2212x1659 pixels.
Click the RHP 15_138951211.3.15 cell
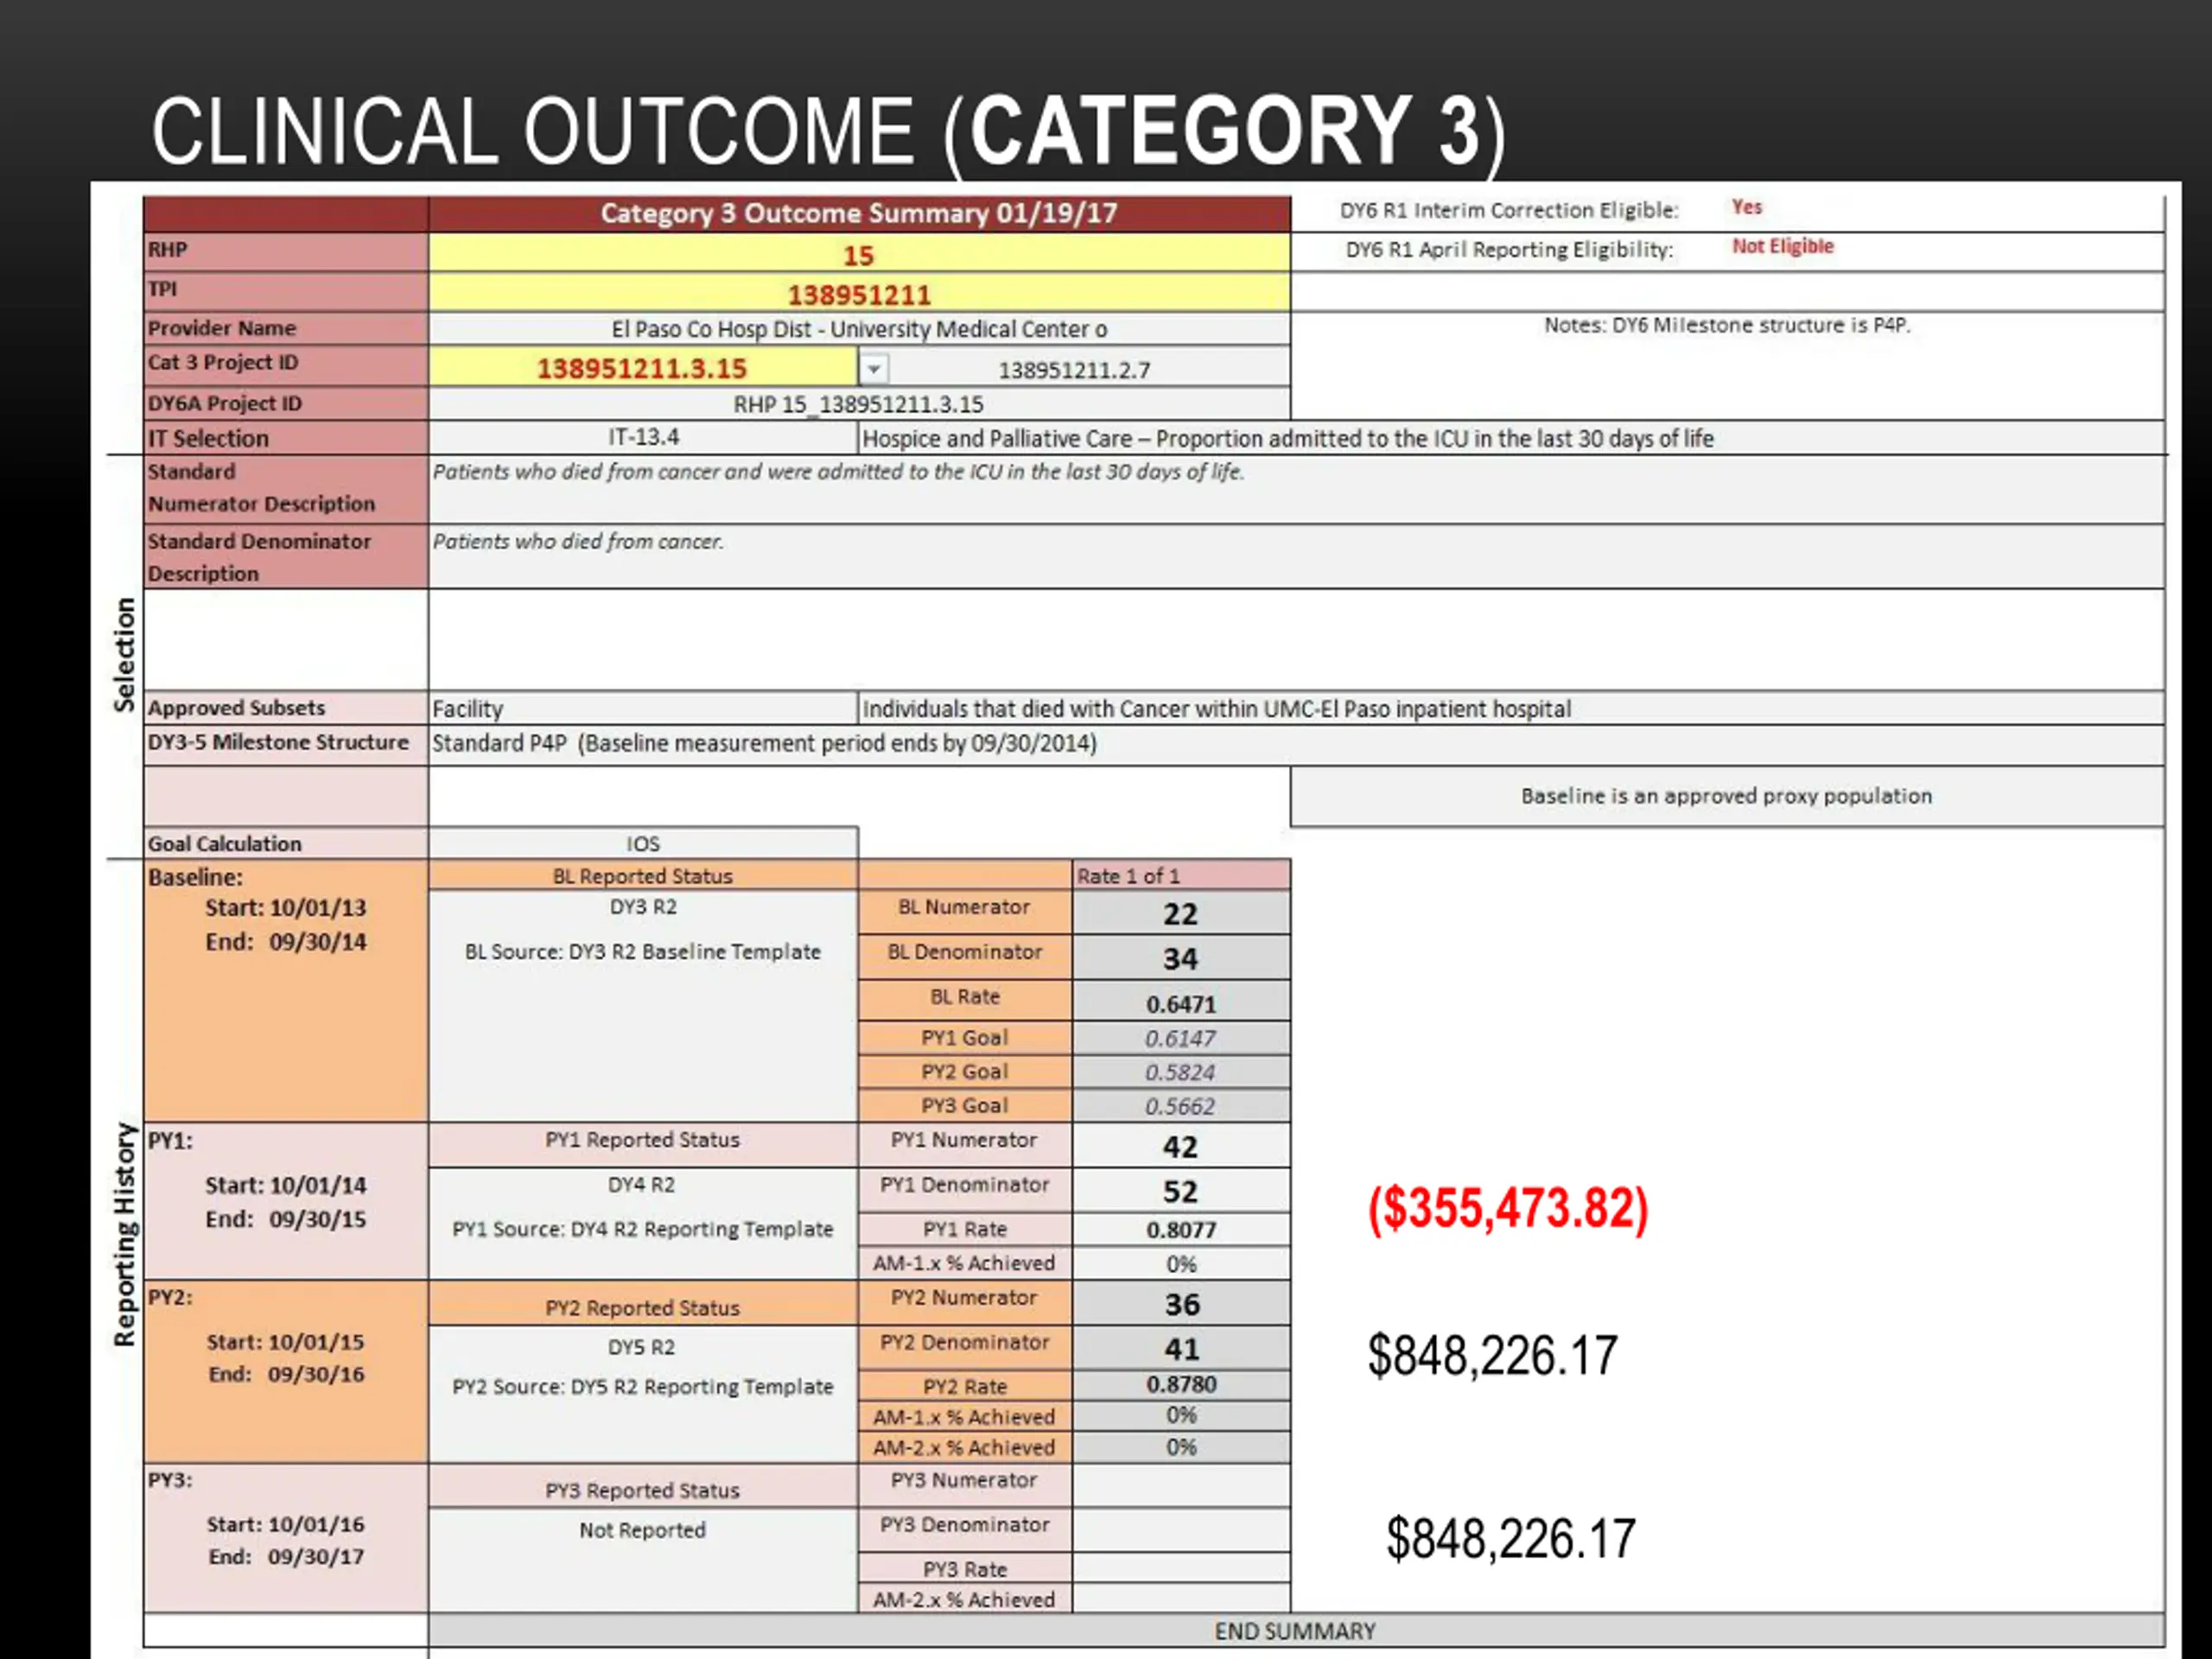pyautogui.click(x=859, y=404)
